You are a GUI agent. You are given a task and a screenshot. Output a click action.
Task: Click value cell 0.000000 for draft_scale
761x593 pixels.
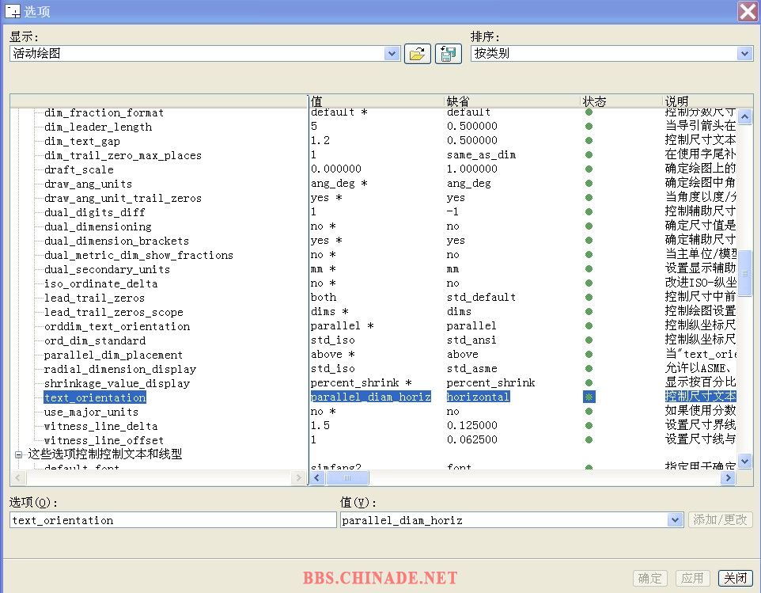click(x=336, y=169)
